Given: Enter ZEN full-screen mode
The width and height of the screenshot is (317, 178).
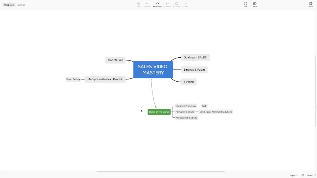Looking at the screenshot, I should pos(245,5).
